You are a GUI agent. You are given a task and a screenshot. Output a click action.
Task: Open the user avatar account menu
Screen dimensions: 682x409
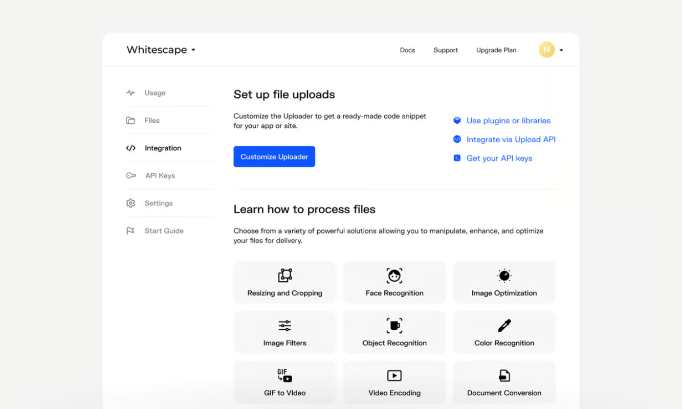point(551,50)
